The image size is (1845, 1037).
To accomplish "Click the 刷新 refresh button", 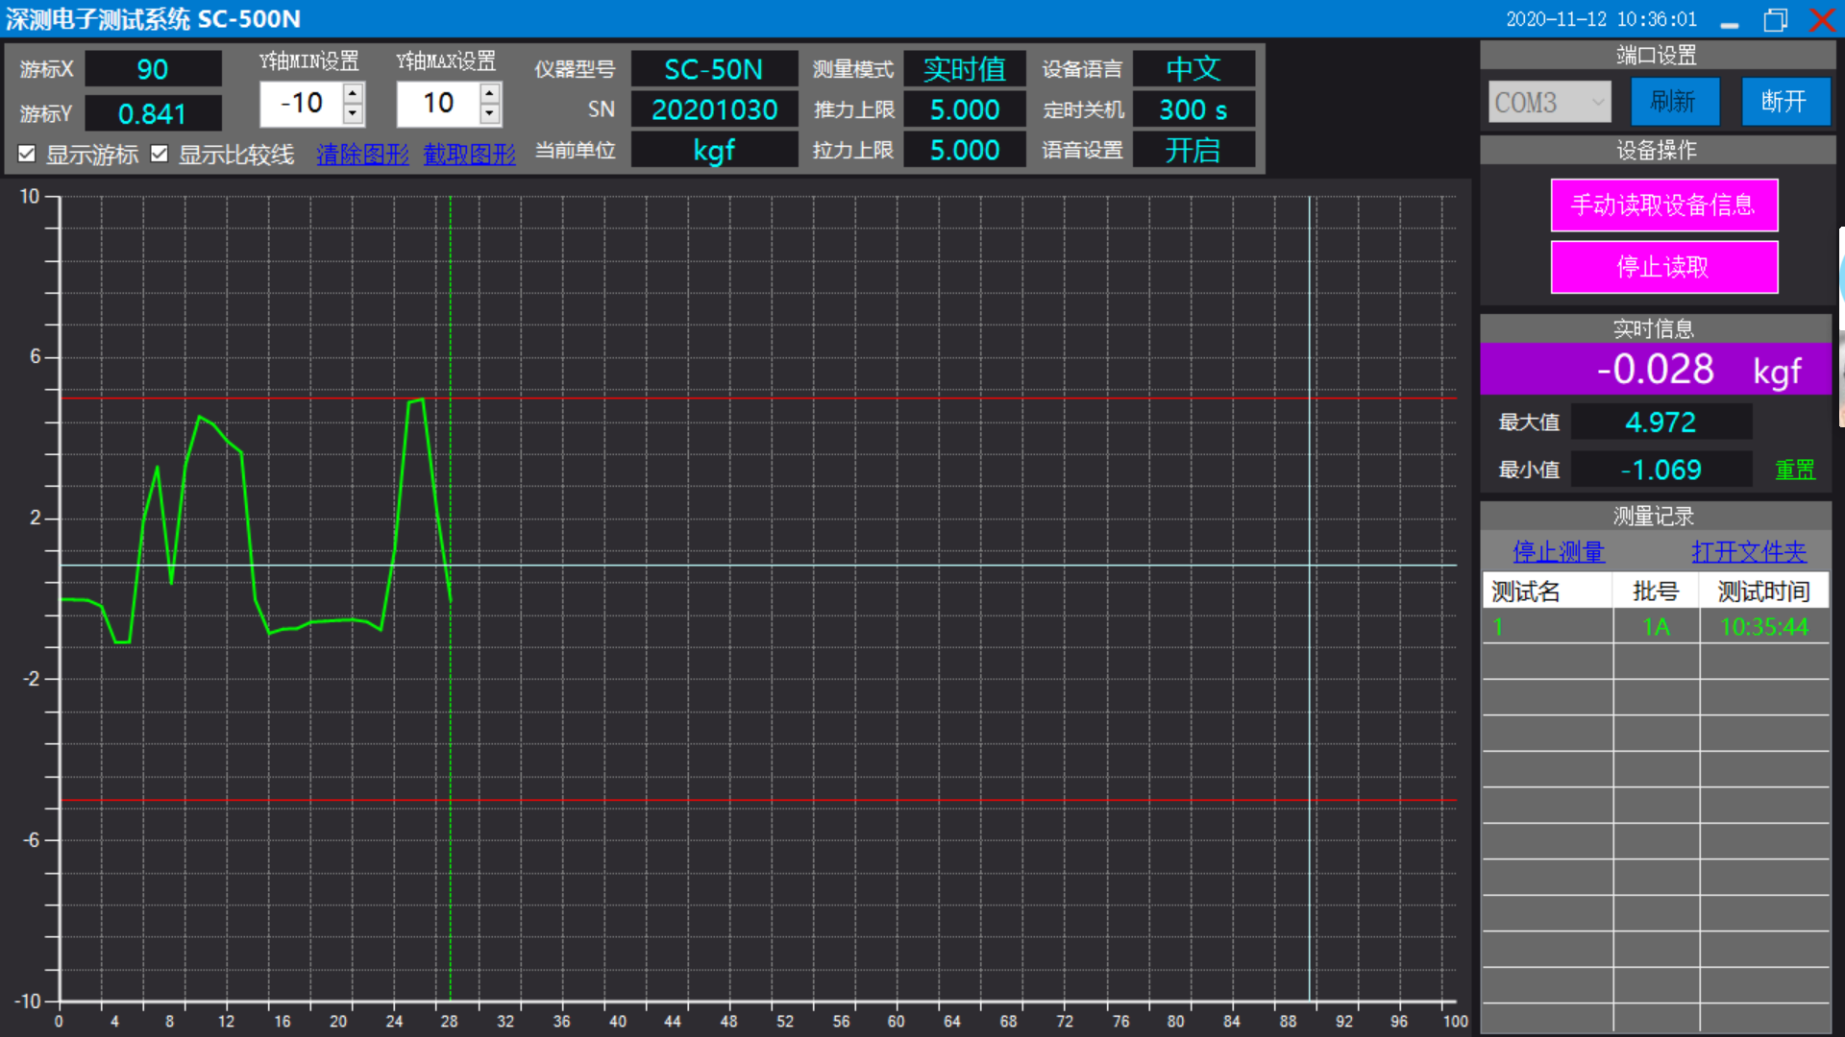I will 1674,102.
